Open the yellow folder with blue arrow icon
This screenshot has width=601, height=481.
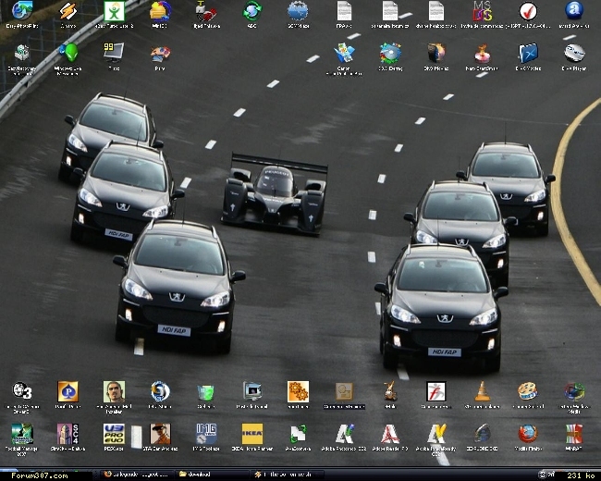[x=160, y=11]
